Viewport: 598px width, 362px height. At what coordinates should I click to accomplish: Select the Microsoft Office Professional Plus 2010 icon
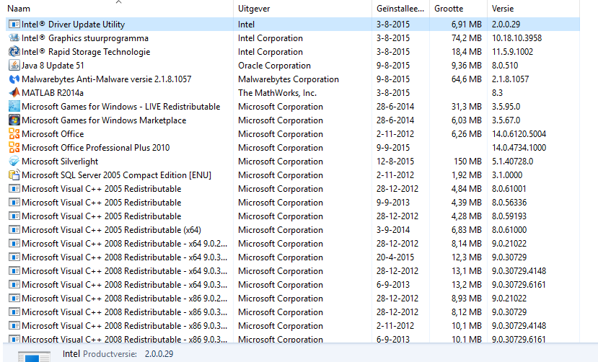[14, 148]
